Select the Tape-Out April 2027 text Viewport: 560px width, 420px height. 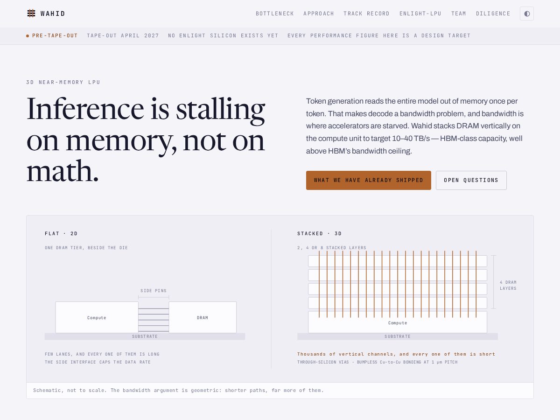click(123, 35)
